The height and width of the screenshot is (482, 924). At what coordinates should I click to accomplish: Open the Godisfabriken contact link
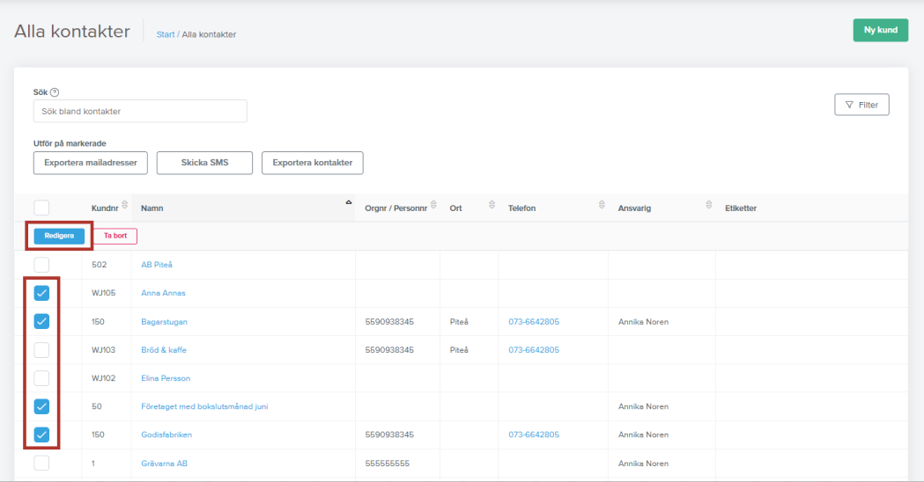click(166, 435)
